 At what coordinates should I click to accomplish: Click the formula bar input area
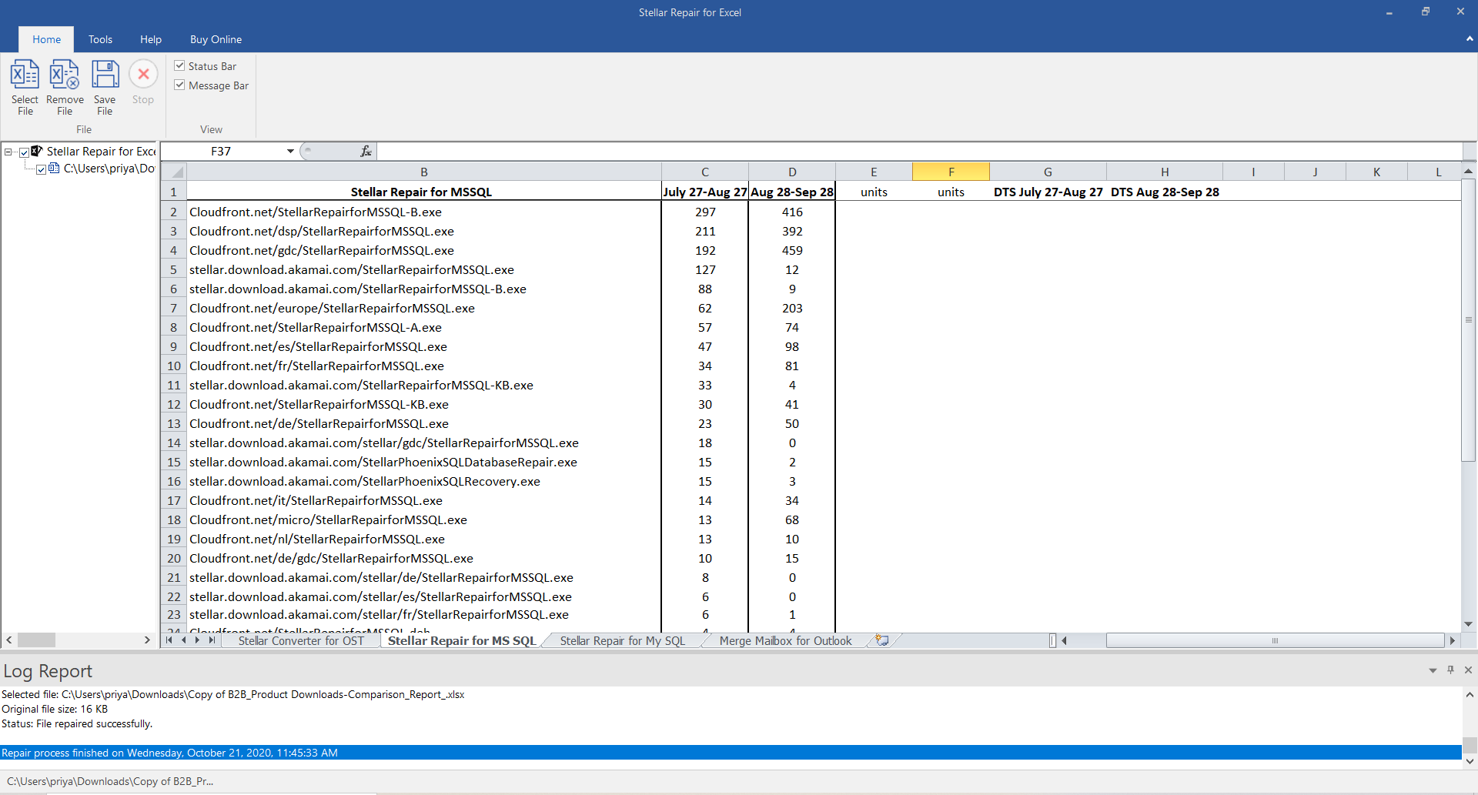click(919, 151)
